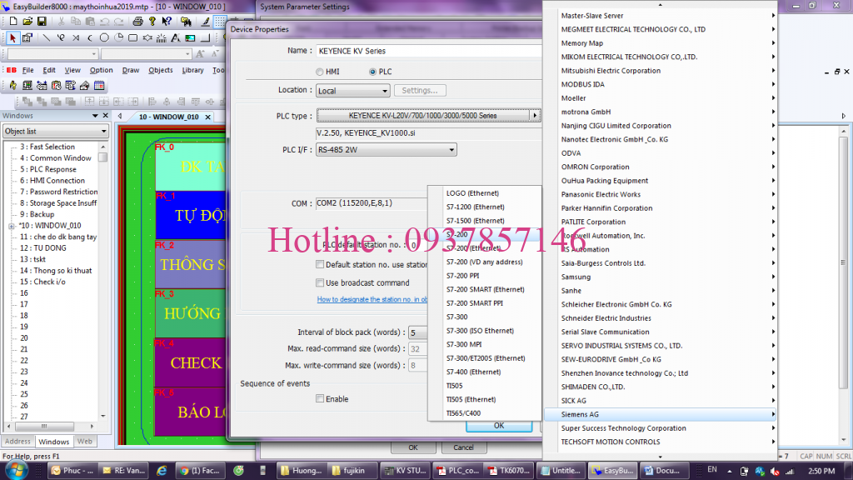Open the Chrome Facebook taskbar item

(x=198, y=471)
